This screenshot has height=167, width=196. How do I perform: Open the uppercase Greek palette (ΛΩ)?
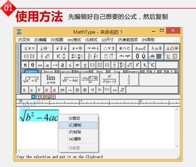[x=172, y=48]
